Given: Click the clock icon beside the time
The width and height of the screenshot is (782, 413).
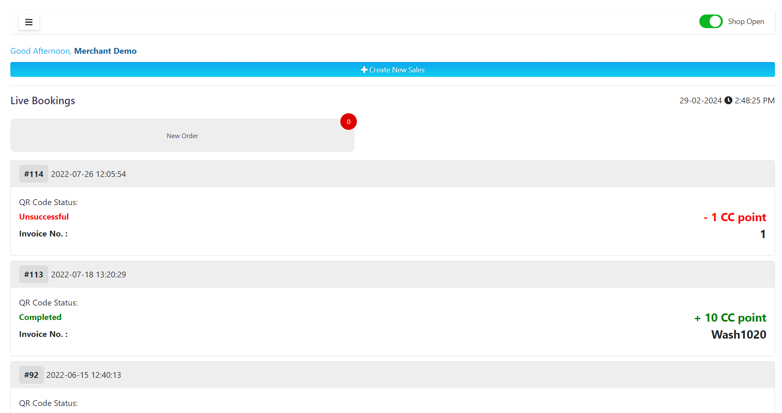Looking at the screenshot, I should [x=728, y=100].
